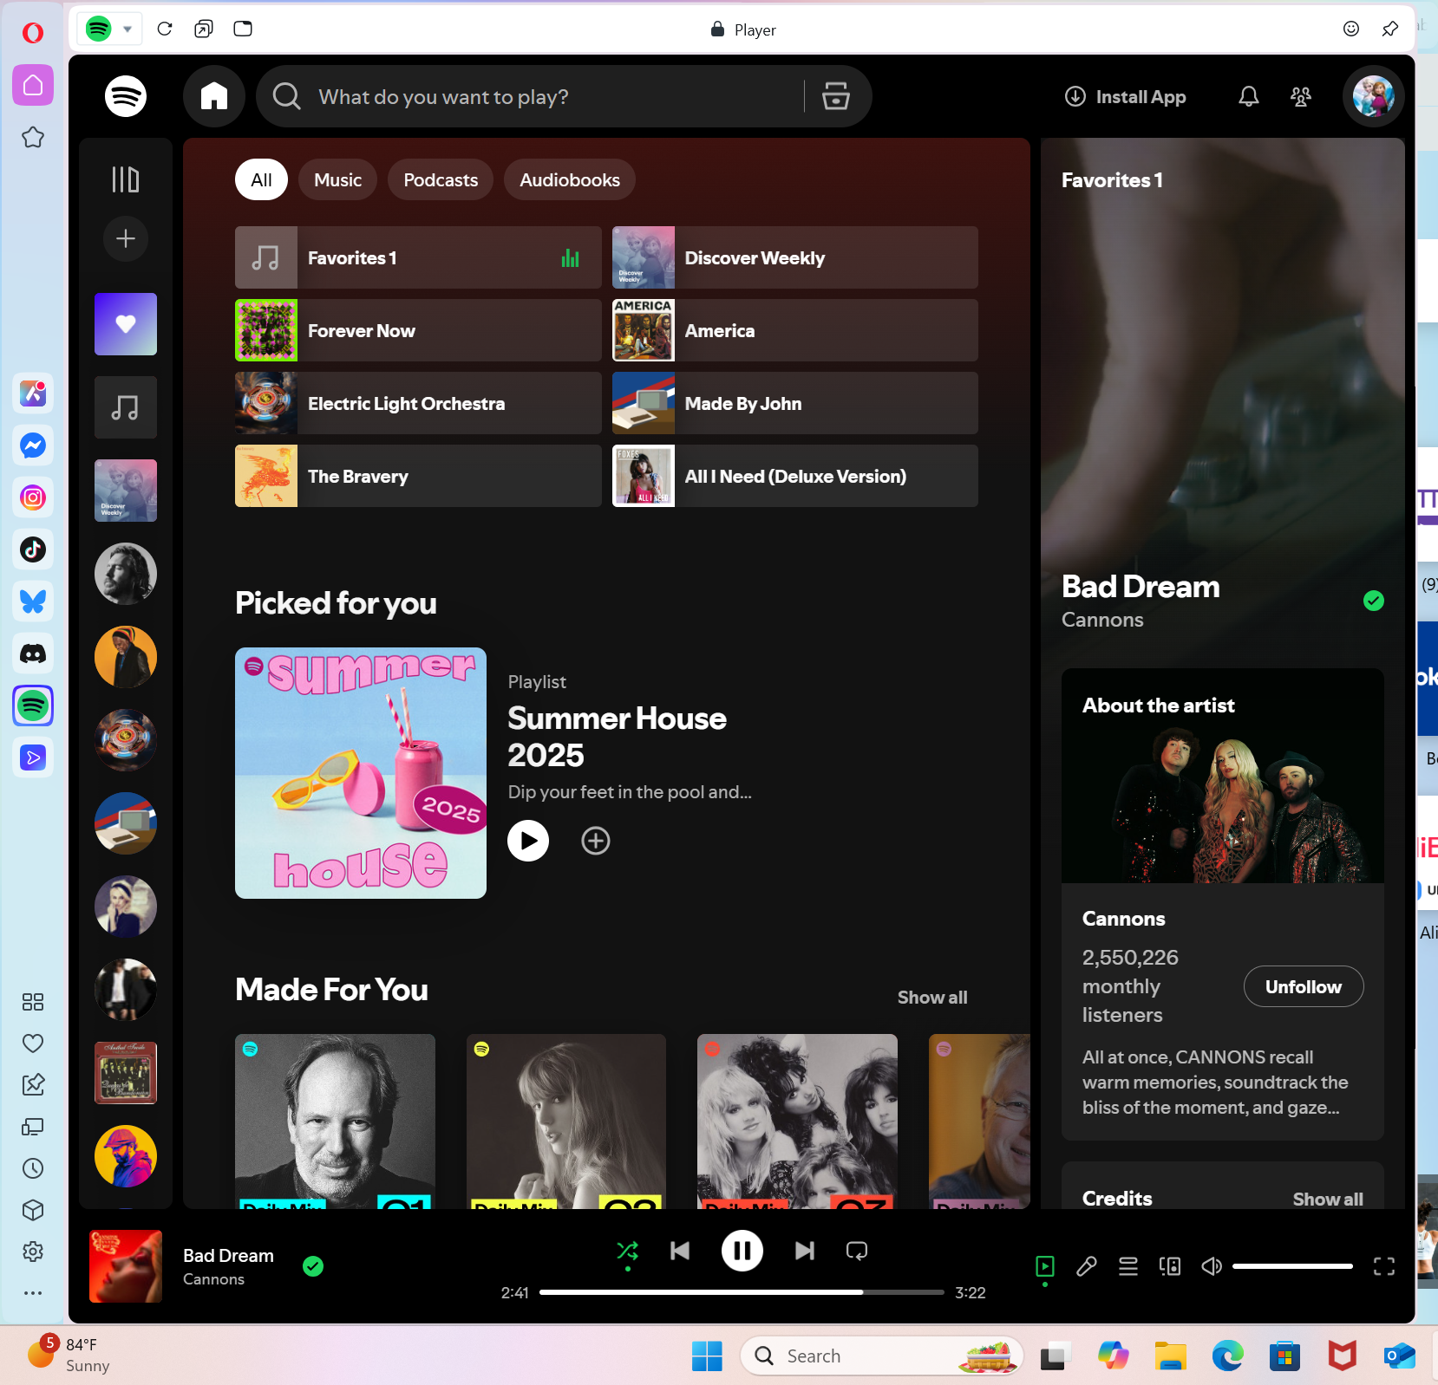Open Friend Activity icon

1301,96
